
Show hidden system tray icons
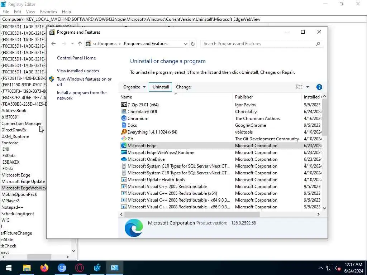(321, 268)
